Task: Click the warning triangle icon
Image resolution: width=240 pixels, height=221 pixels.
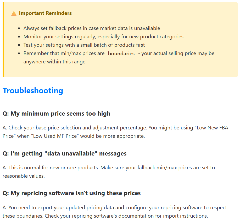Action: pos(14,13)
